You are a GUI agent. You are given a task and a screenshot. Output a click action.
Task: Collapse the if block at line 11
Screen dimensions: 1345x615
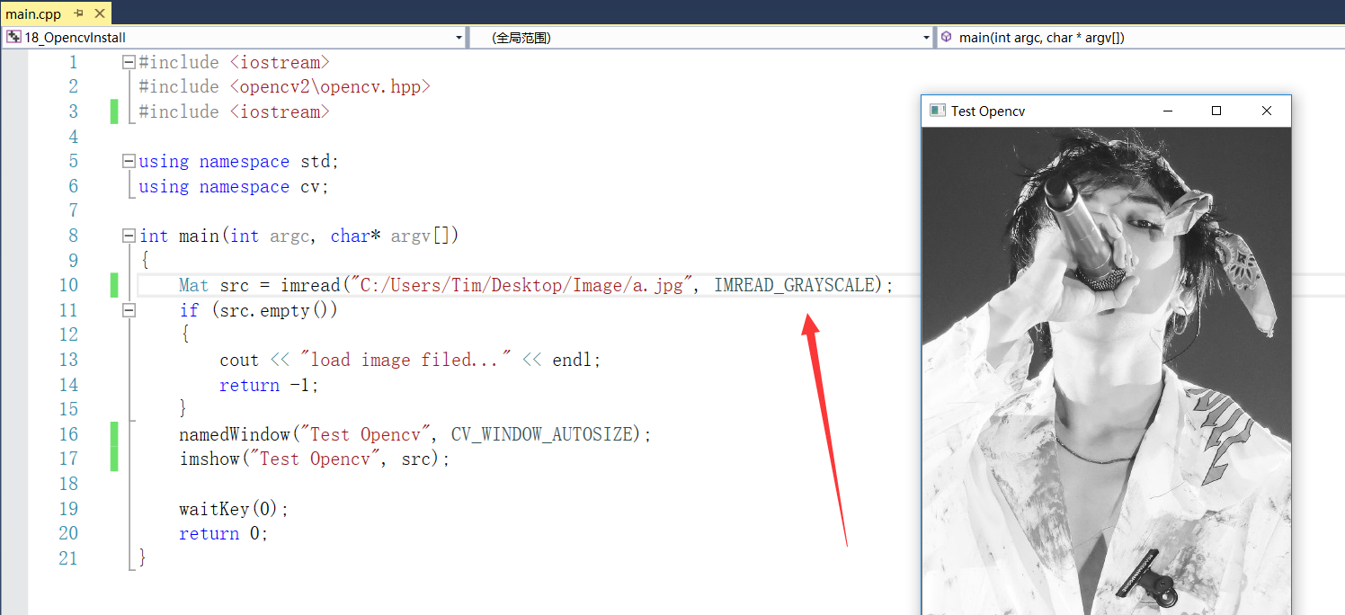click(x=129, y=310)
